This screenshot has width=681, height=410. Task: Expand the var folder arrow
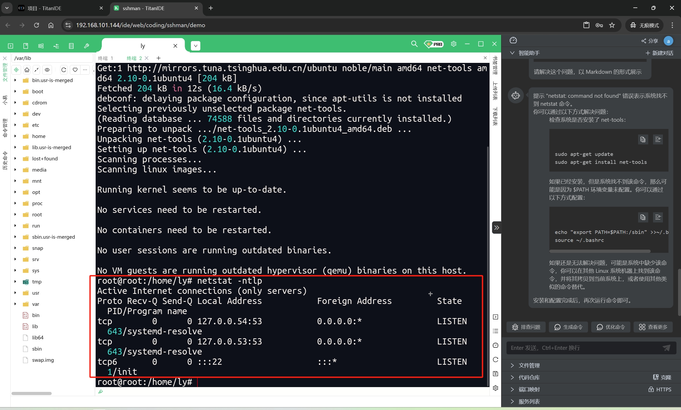(x=15, y=304)
